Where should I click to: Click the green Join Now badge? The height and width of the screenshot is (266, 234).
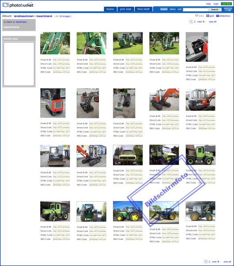[x=226, y=4]
